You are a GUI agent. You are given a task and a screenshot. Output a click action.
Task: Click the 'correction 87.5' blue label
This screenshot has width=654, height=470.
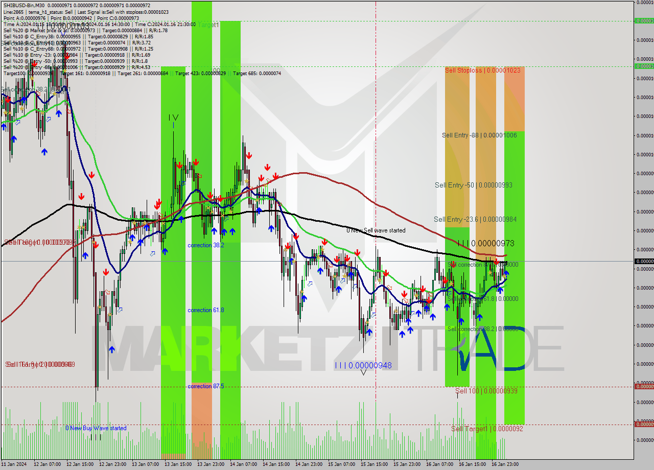pos(206,386)
